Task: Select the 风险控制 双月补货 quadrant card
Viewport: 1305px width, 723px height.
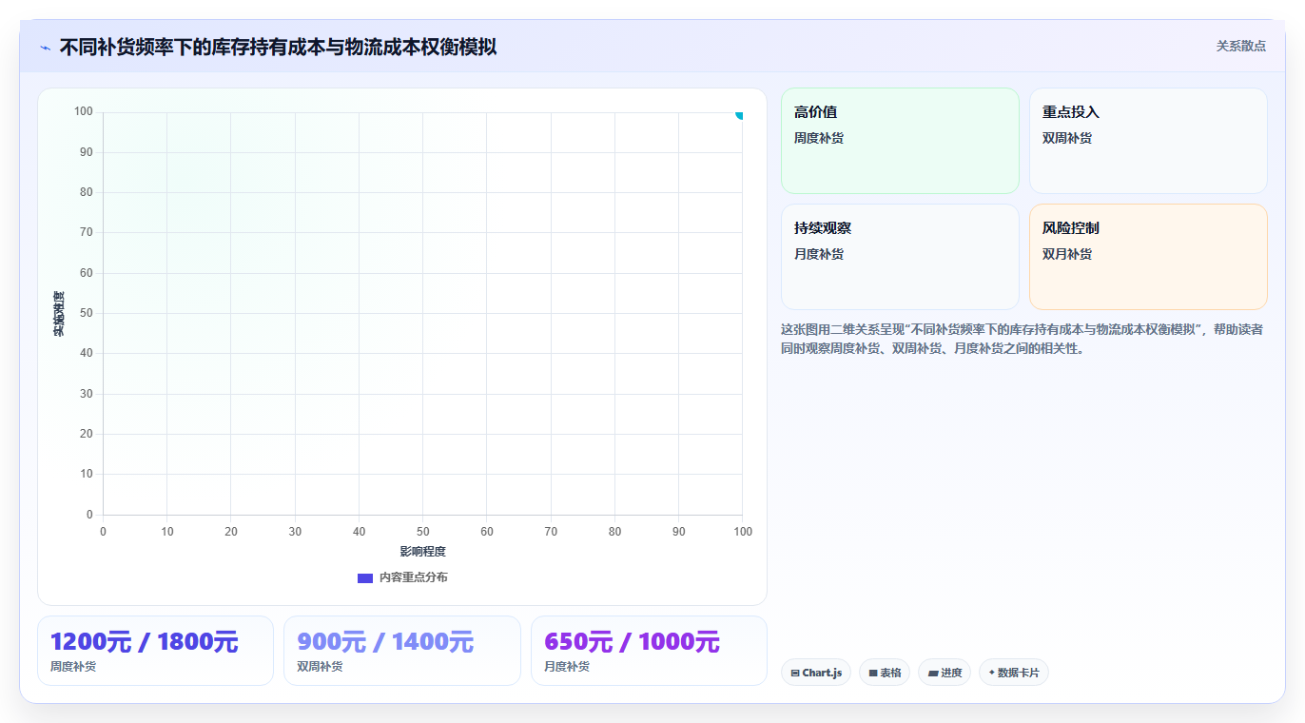Action: (x=1148, y=257)
